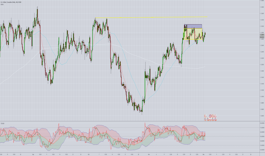Viewport: 265px width, 156px height.
Task: Click the Dec label on the time axis
Action: (x=204, y=154)
